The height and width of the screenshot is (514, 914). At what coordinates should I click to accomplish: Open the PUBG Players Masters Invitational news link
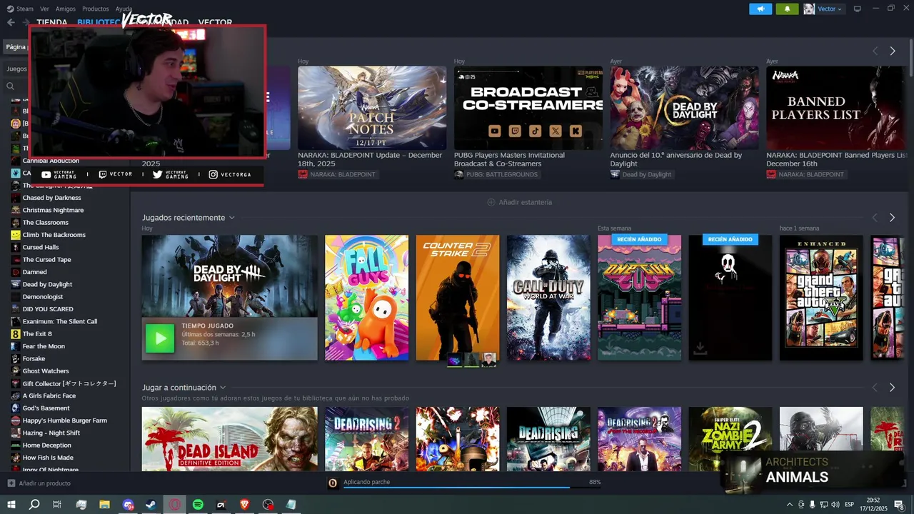coord(510,159)
